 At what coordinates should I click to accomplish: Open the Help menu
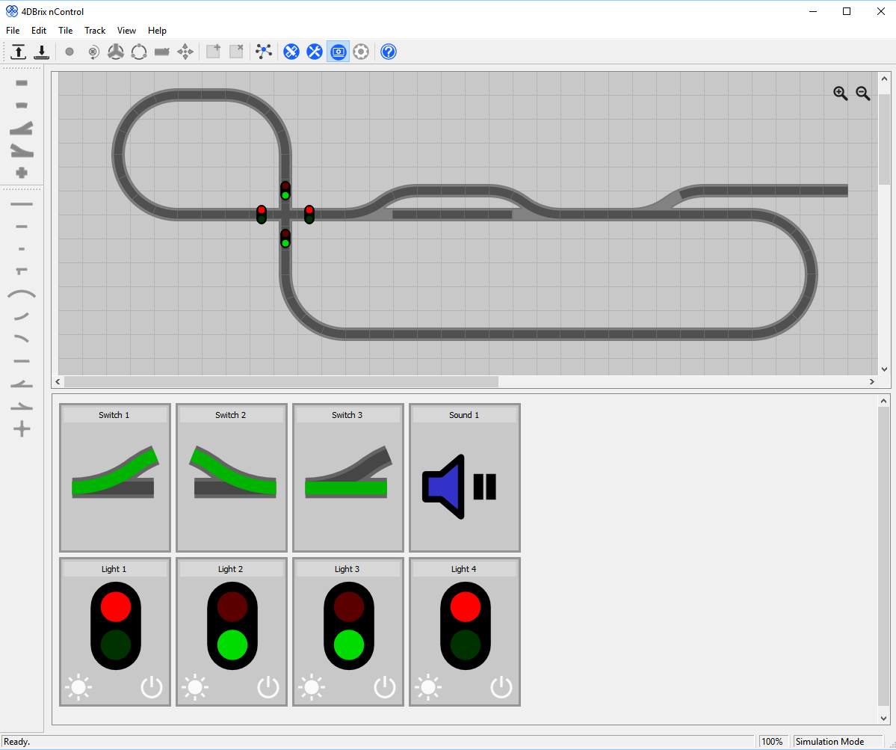tap(157, 31)
